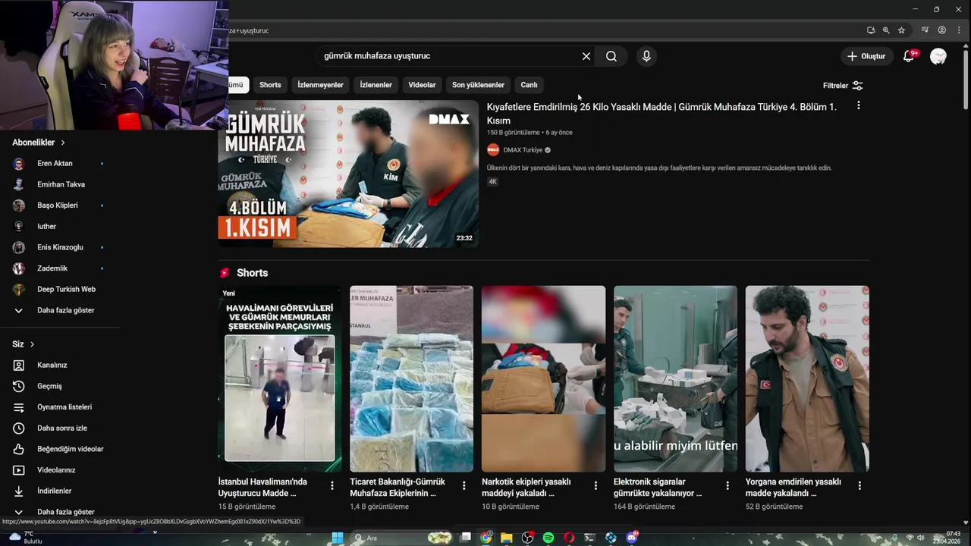The image size is (971, 546).
Task: Open Havalimanı Görevlileri short thumbnail
Action: tap(280, 379)
